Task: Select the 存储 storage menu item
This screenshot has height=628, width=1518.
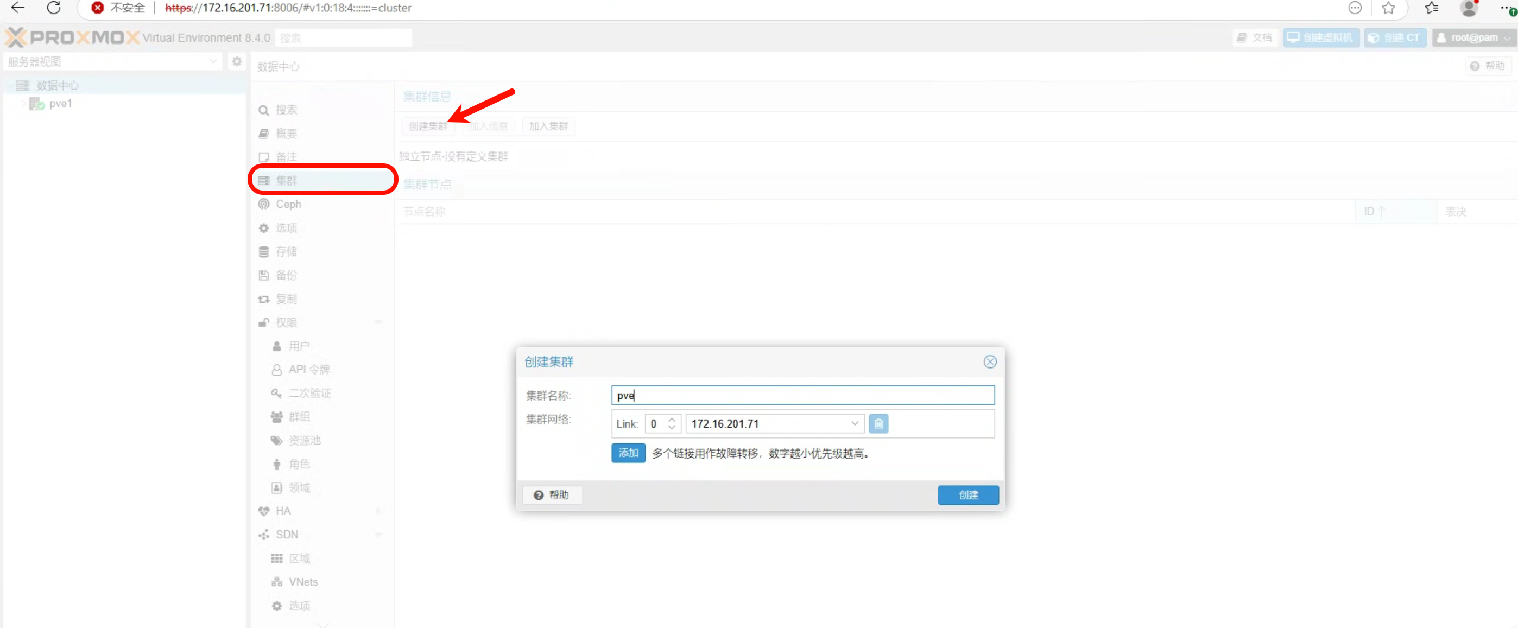Action: 287,251
